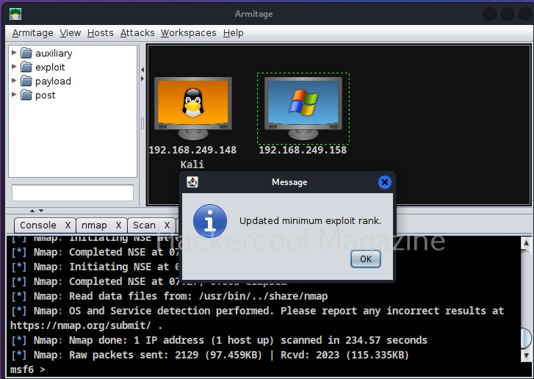
Task: Click the exploit folder icon
Action: [x=26, y=67]
